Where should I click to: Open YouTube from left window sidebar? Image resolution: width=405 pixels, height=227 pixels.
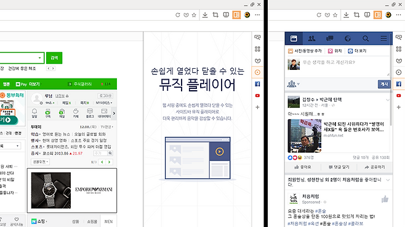click(257, 96)
